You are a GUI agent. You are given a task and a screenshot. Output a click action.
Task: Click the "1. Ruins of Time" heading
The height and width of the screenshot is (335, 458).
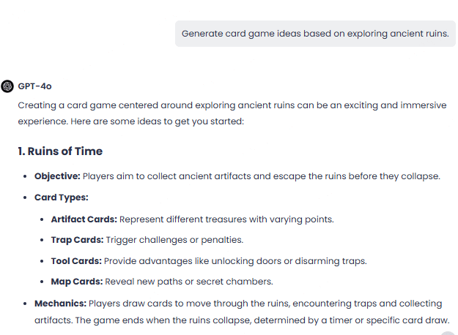tap(60, 151)
